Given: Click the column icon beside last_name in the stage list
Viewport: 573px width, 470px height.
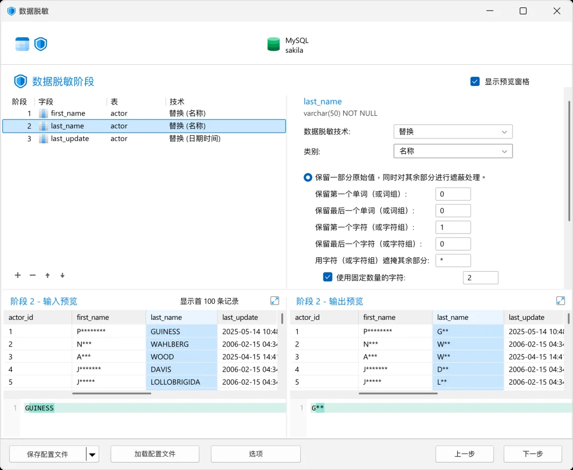Looking at the screenshot, I should (x=43, y=126).
